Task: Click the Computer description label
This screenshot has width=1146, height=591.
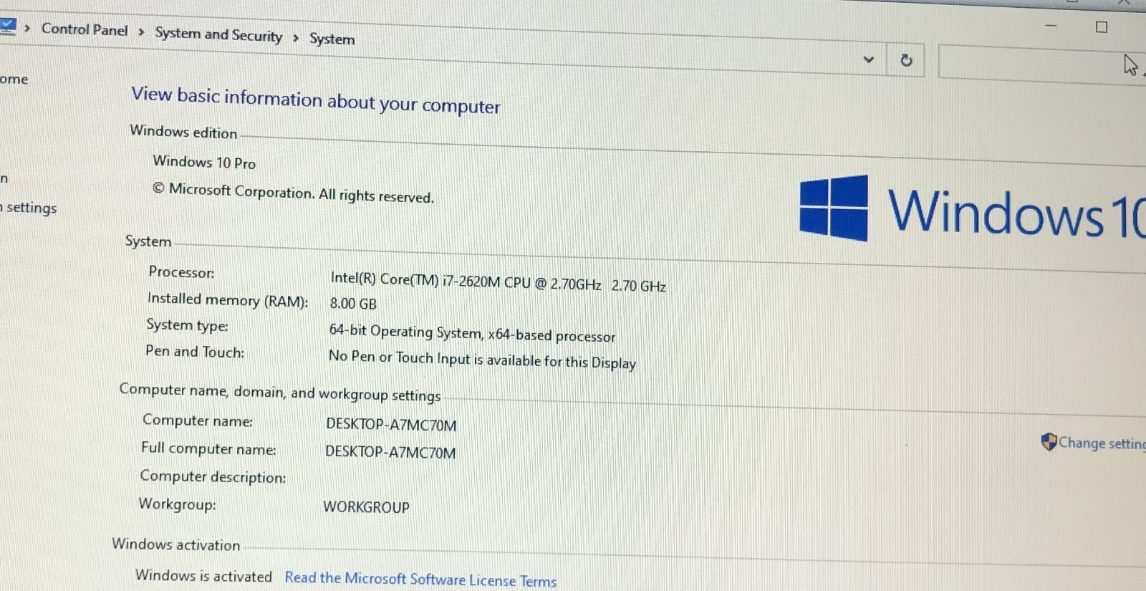Action: click(213, 476)
